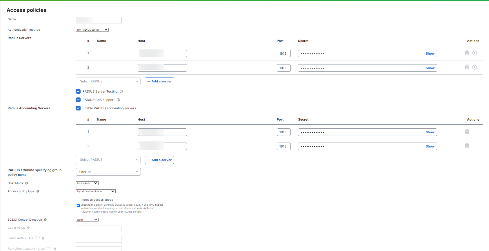
Task: Open Re-authentication Interval info icon
Action: [x=55, y=249]
